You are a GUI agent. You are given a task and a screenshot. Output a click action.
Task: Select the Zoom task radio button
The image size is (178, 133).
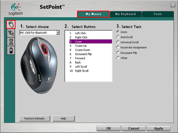pyautogui.click(x=118, y=32)
